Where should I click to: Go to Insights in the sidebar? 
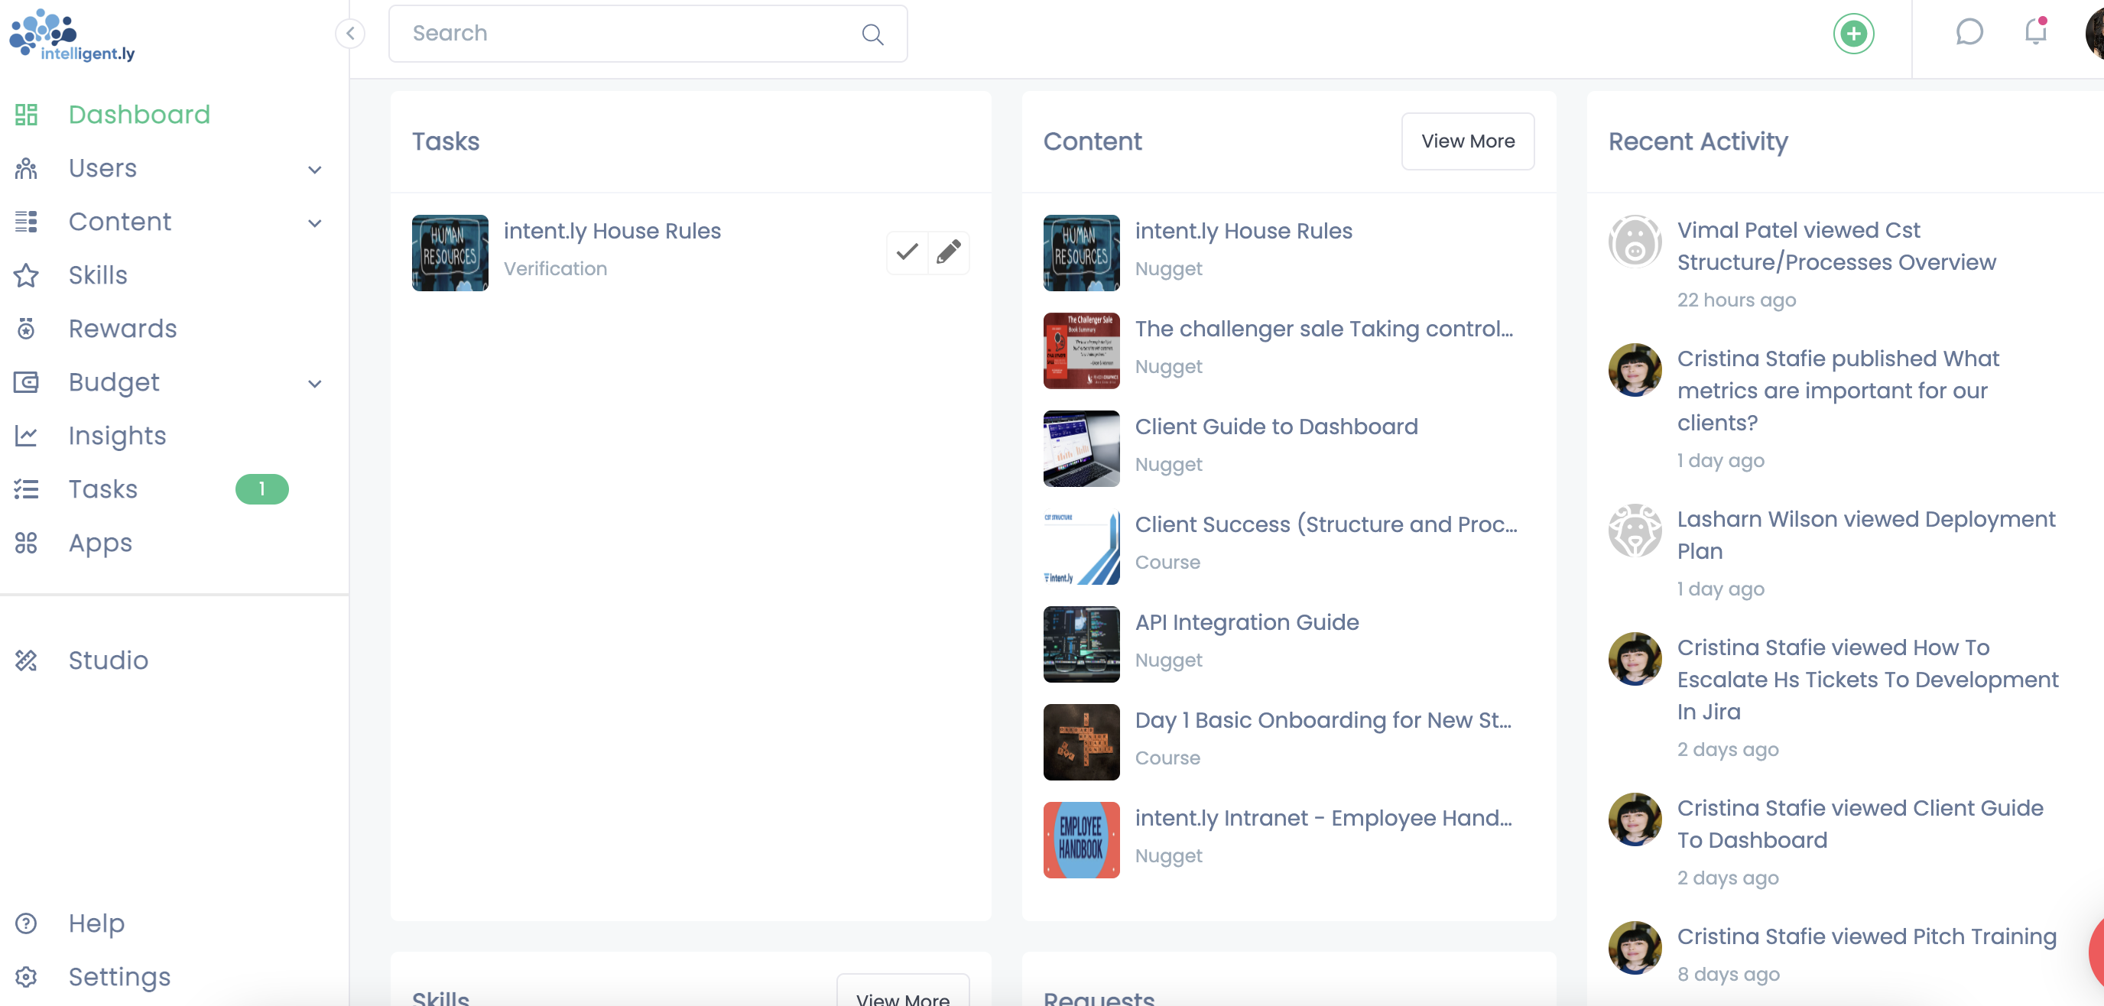click(x=117, y=435)
